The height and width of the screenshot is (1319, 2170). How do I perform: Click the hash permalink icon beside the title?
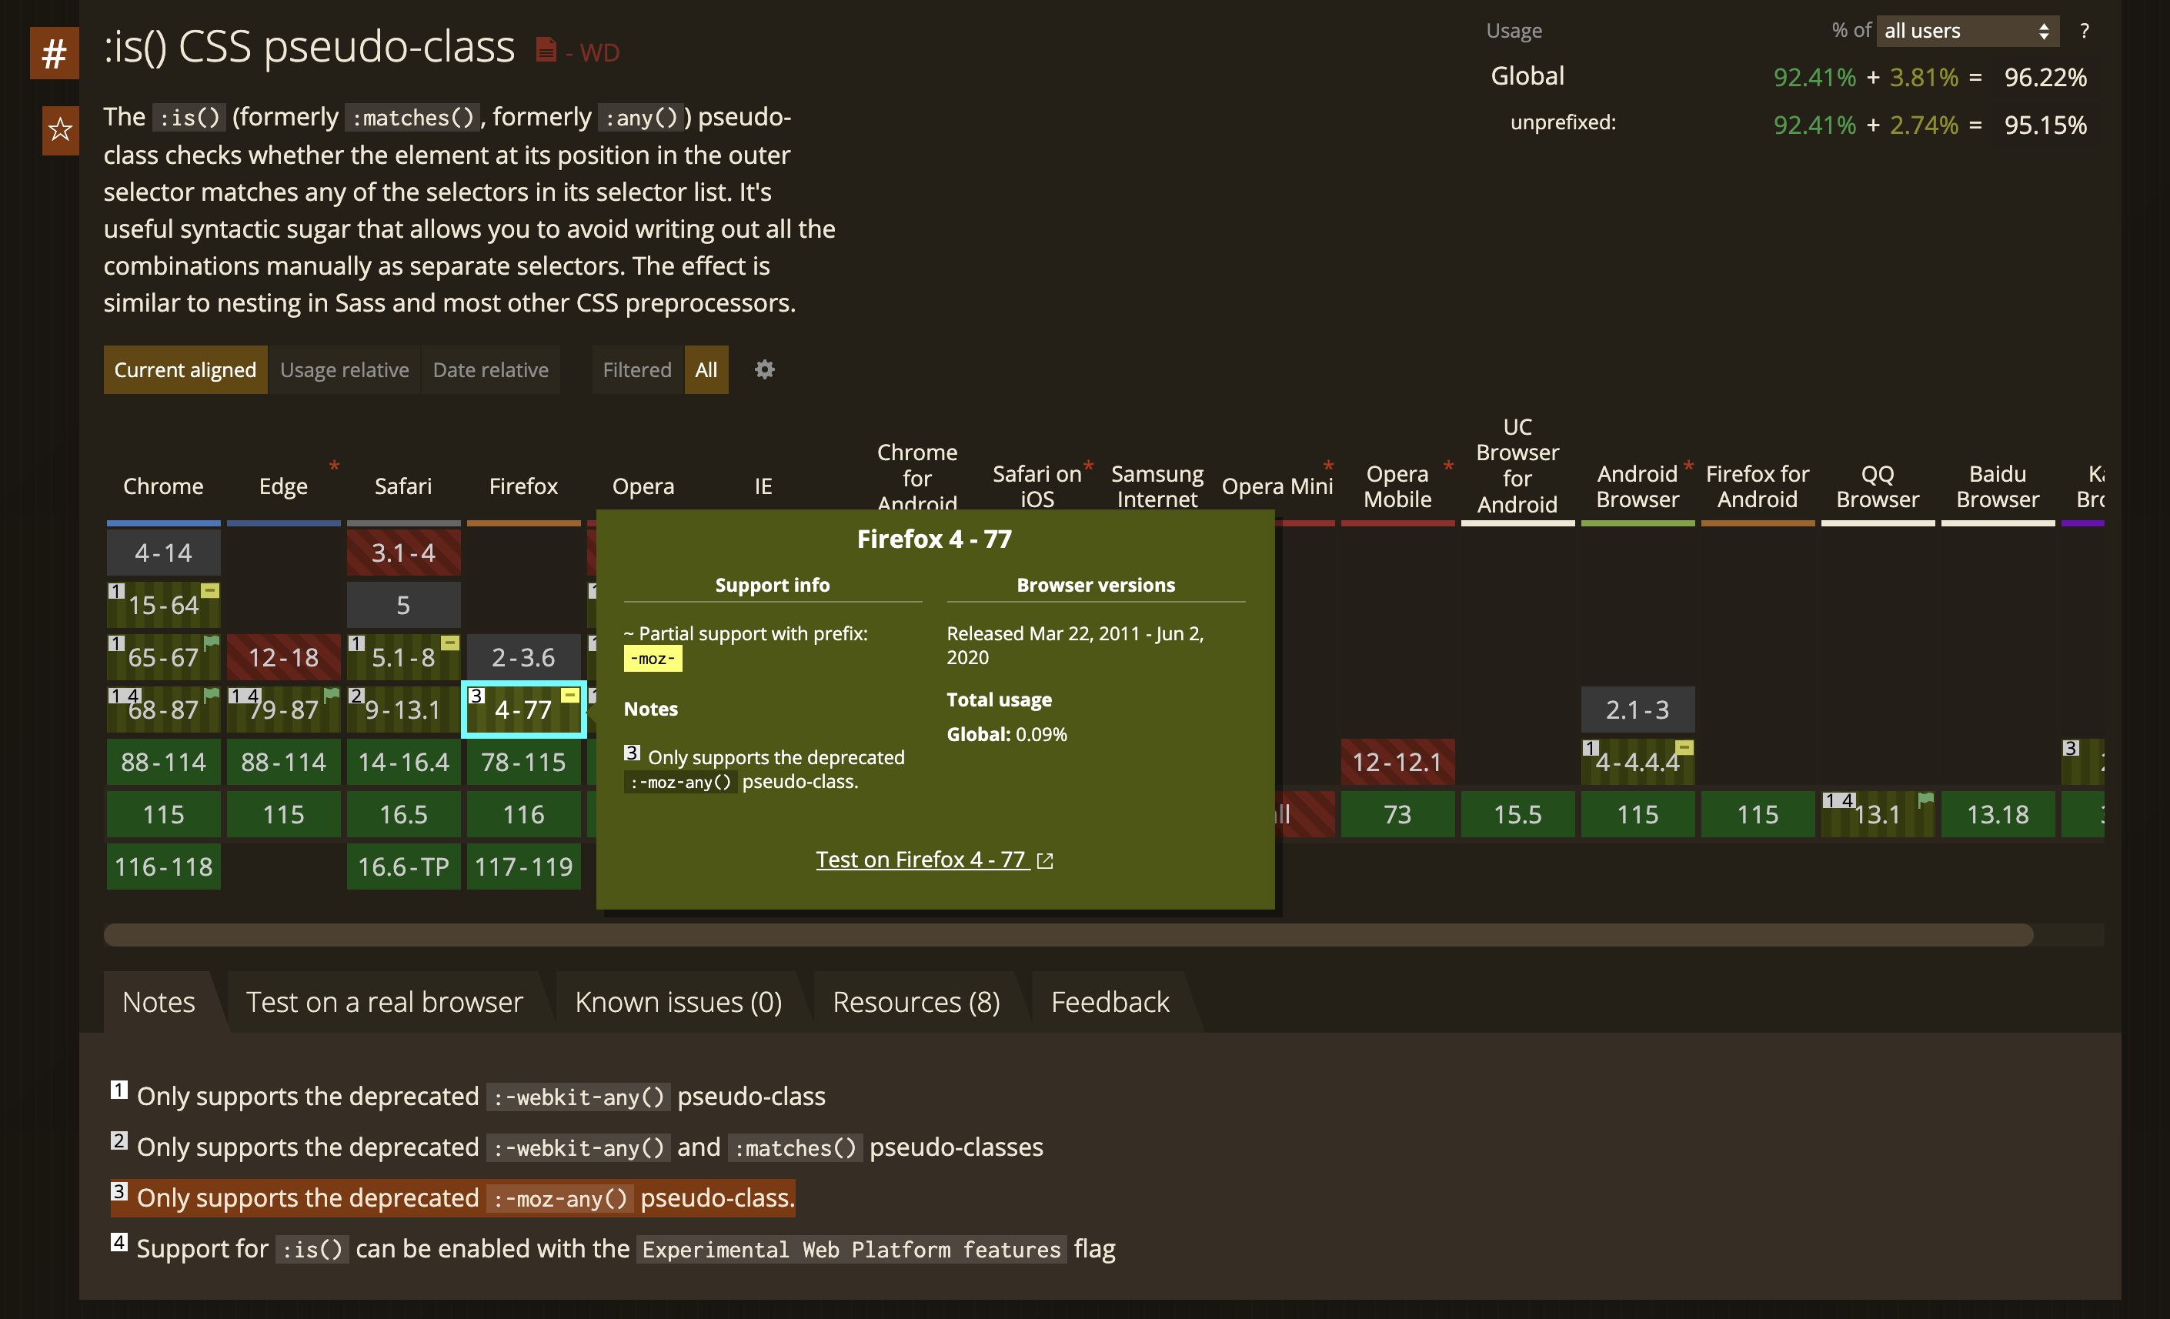click(x=54, y=54)
